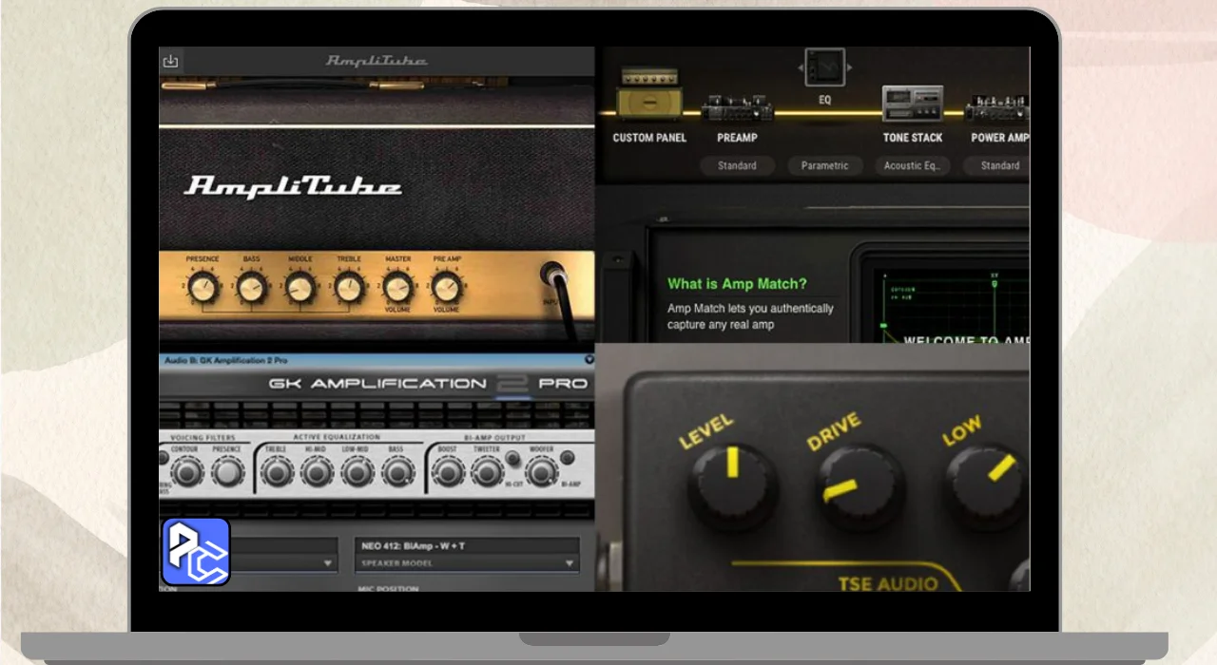Click the Pre Amp Volume knob
Image resolution: width=1217 pixels, height=665 pixels.
(x=446, y=287)
